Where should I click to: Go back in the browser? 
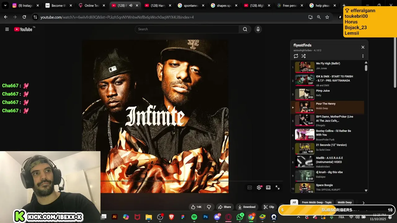pos(6,17)
